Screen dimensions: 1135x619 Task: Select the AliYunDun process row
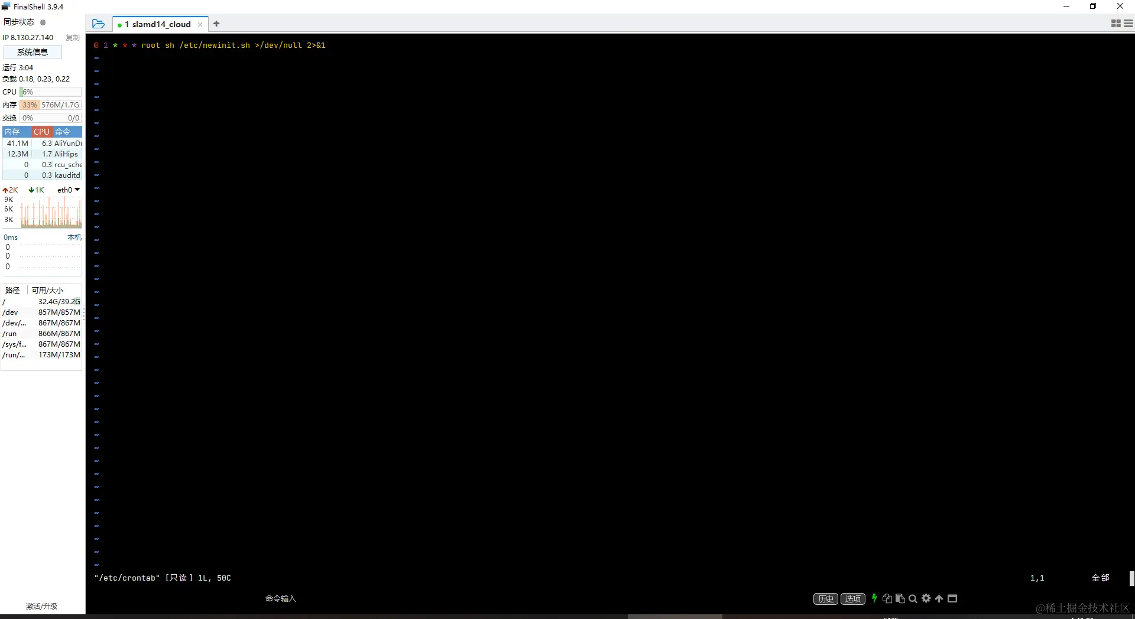click(43, 143)
